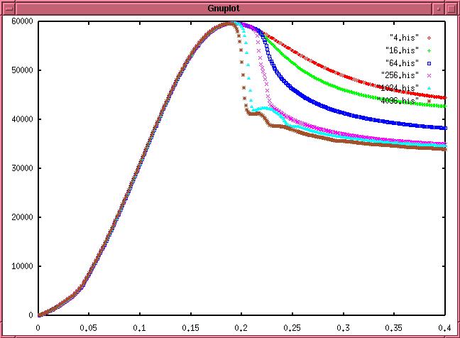The image size is (460, 338).
Task: Click the 0.25 x-axis tick label
Action: [x=292, y=329]
